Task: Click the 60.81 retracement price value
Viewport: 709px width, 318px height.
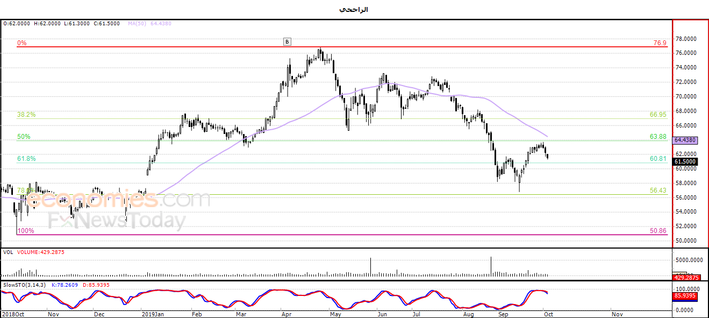Action: pyautogui.click(x=658, y=159)
